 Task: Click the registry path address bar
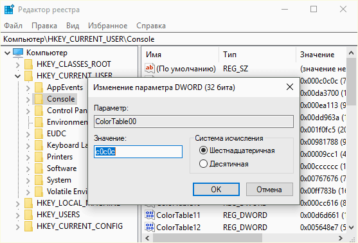click(179, 39)
